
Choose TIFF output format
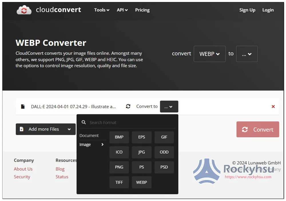point(119,182)
